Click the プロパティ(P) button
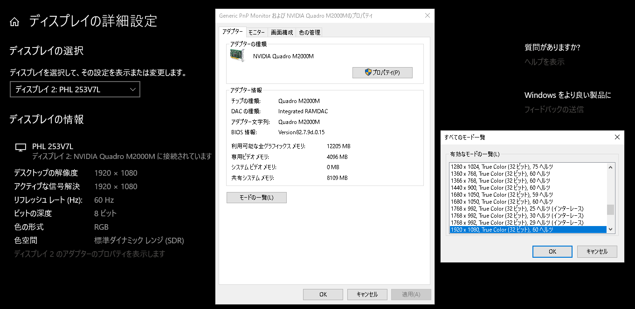The image size is (635, 309). pyautogui.click(x=382, y=73)
